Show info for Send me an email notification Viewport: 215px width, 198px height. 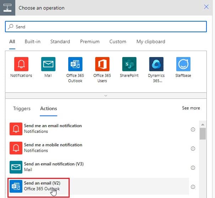pyautogui.click(x=193, y=129)
